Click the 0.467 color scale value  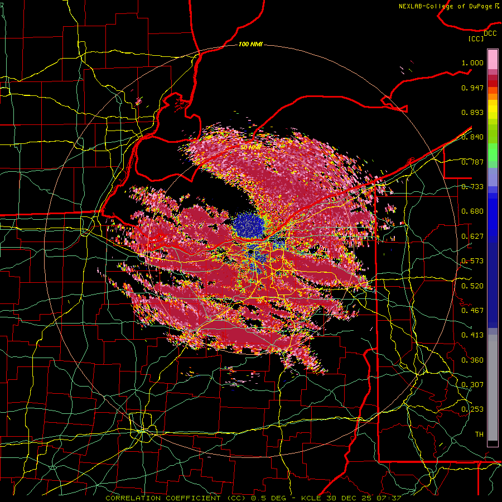[472, 311]
